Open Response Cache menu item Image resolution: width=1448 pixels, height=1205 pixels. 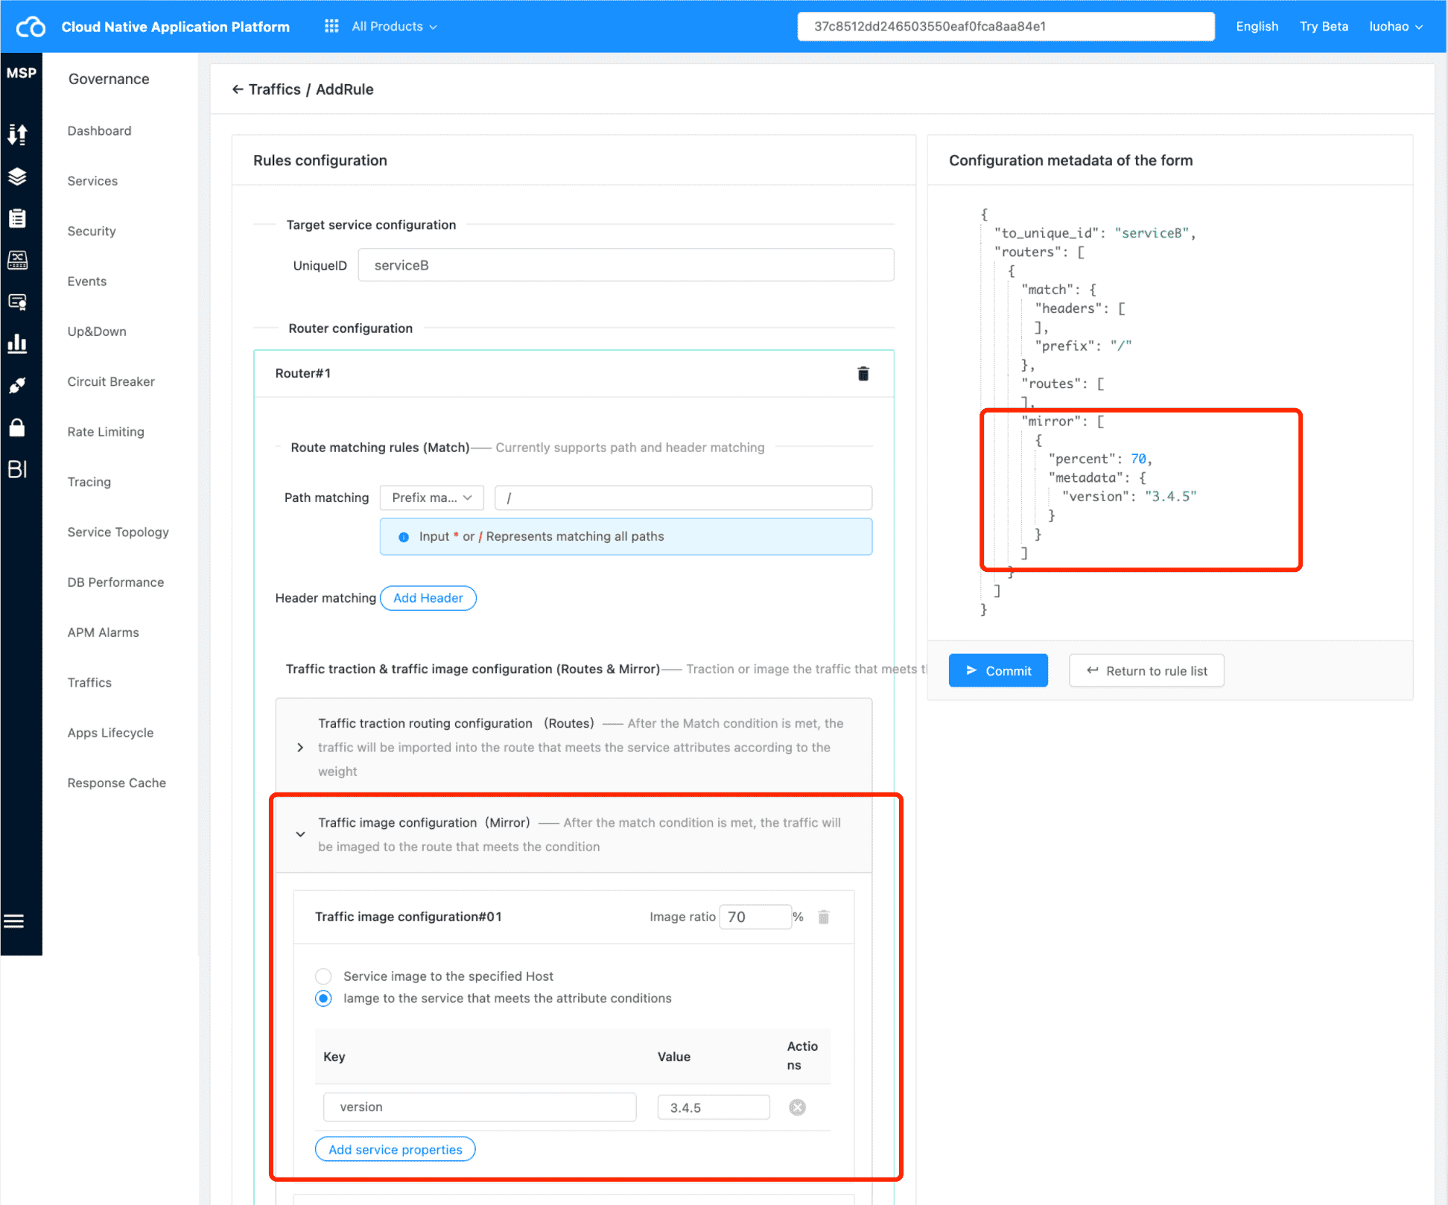(116, 783)
